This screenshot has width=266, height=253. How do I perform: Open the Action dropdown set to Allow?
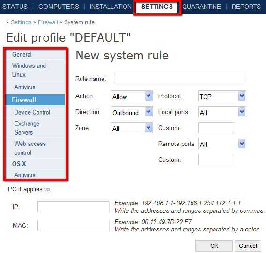[x=132, y=96]
